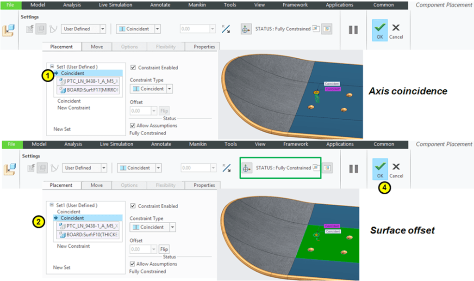Uncheck Constraint Enabled in the Axis coincidence panel
Image resolution: width=474 pixels, height=281 pixels.
tap(133, 67)
